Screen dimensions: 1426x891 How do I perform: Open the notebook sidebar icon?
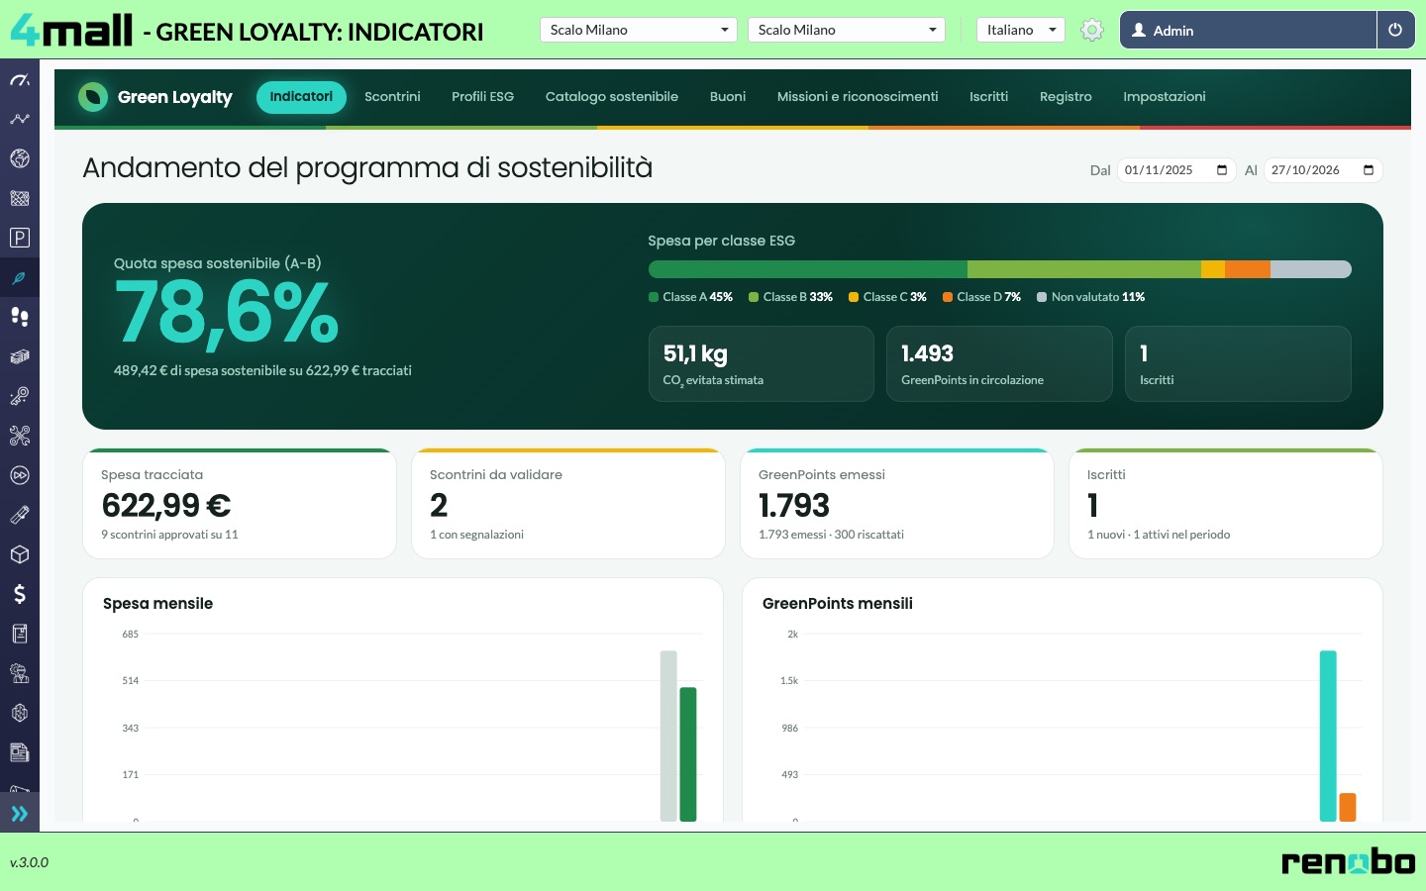point(19,634)
